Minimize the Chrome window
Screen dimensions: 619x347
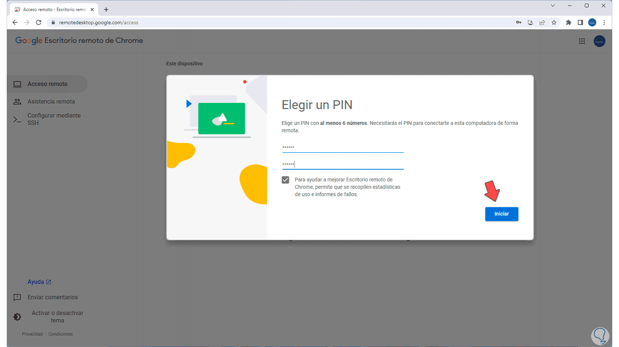(x=570, y=6)
